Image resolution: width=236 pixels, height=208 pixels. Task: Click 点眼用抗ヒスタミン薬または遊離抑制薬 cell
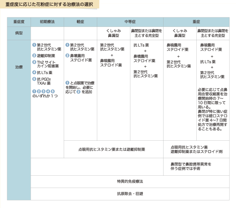coord(112,149)
